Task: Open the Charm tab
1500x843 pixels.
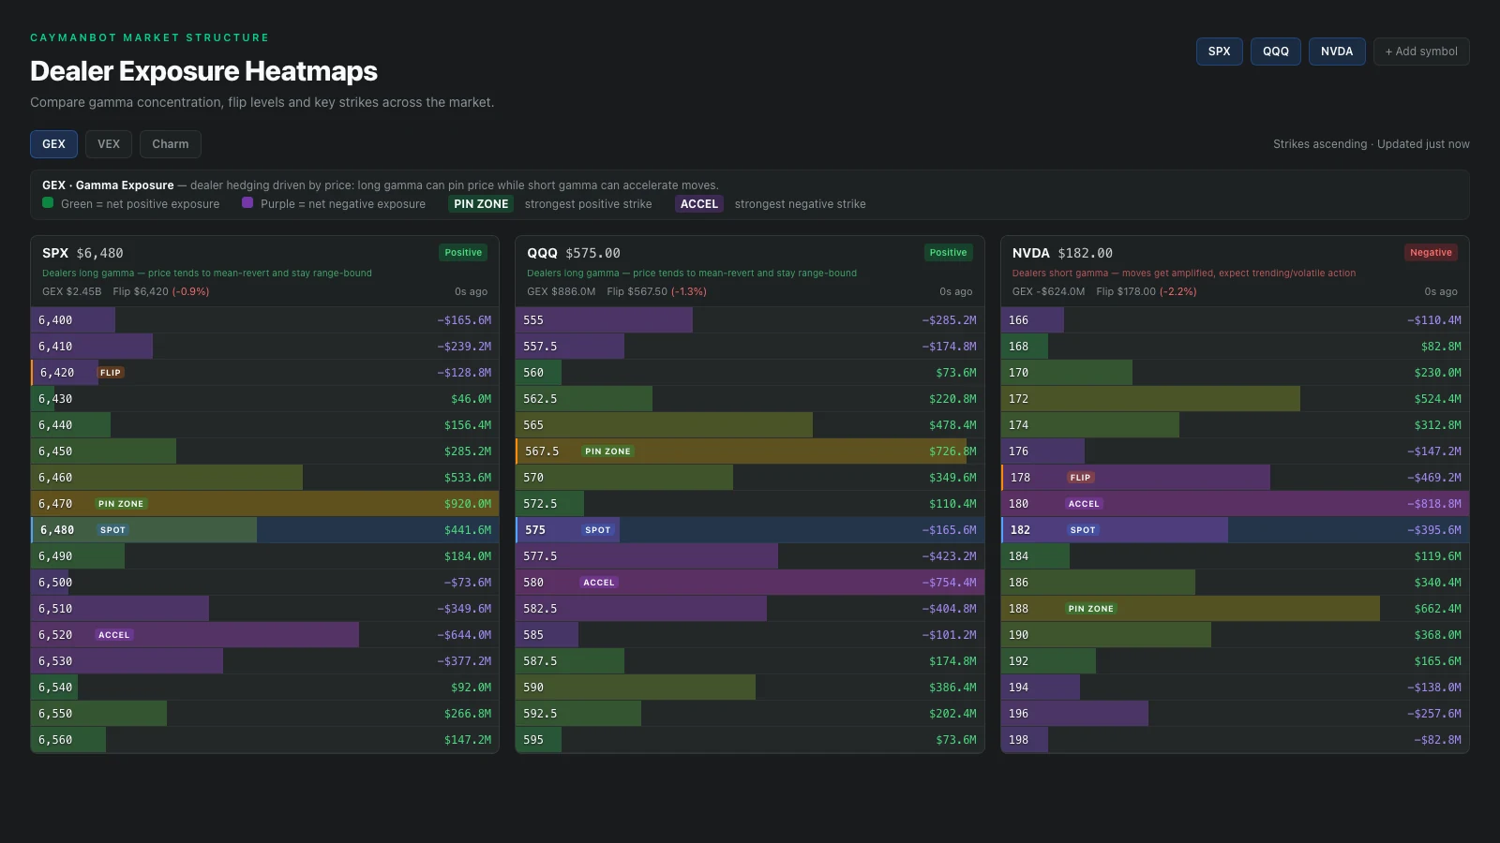Action: pos(171,144)
